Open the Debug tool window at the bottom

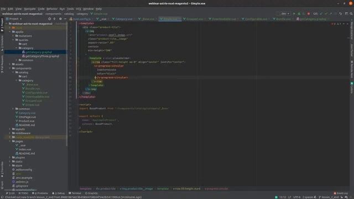click(59, 193)
